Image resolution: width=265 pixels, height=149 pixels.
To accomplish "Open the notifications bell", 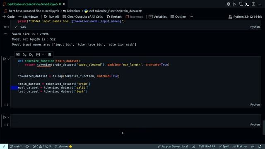I will tap(260, 146).
